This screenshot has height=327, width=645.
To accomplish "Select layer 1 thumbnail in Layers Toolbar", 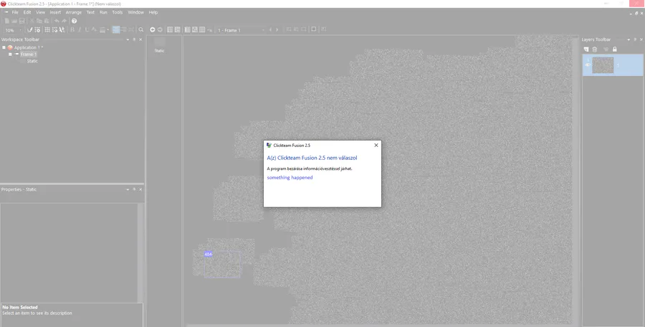I will click(603, 65).
